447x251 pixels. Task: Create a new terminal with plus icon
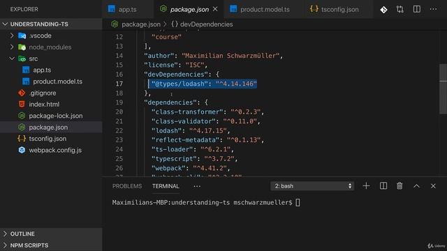tap(366, 186)
